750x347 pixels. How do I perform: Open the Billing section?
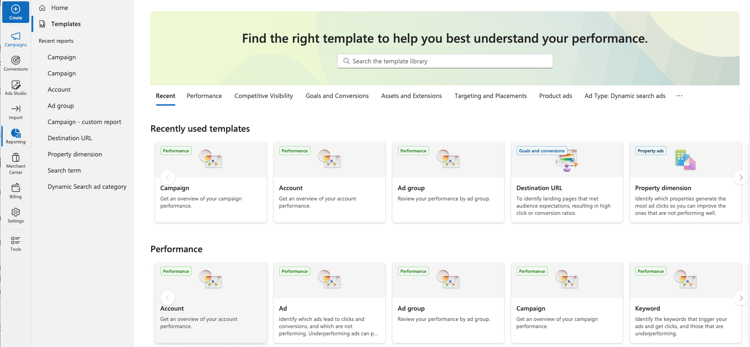tap(16, 191)
